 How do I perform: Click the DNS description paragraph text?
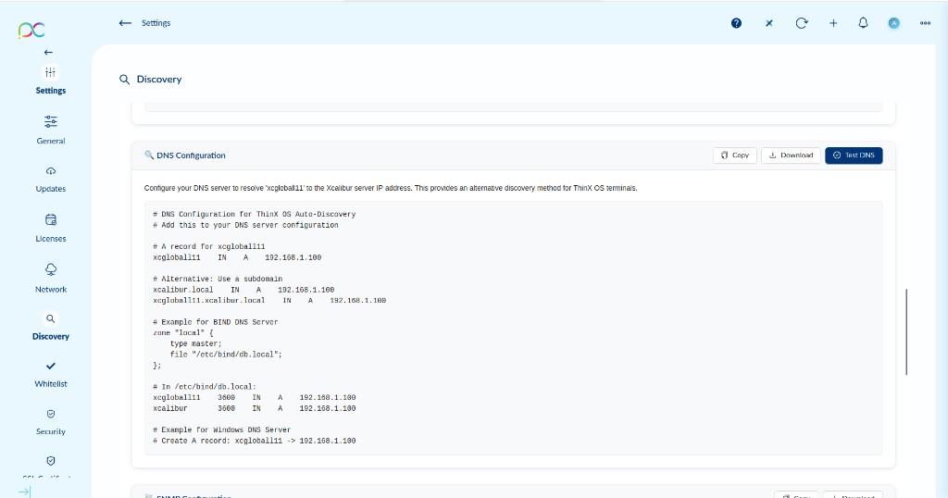click(x=391, y=188)
